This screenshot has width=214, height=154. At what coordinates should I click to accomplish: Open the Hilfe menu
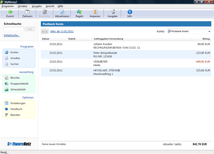point(60,6)
